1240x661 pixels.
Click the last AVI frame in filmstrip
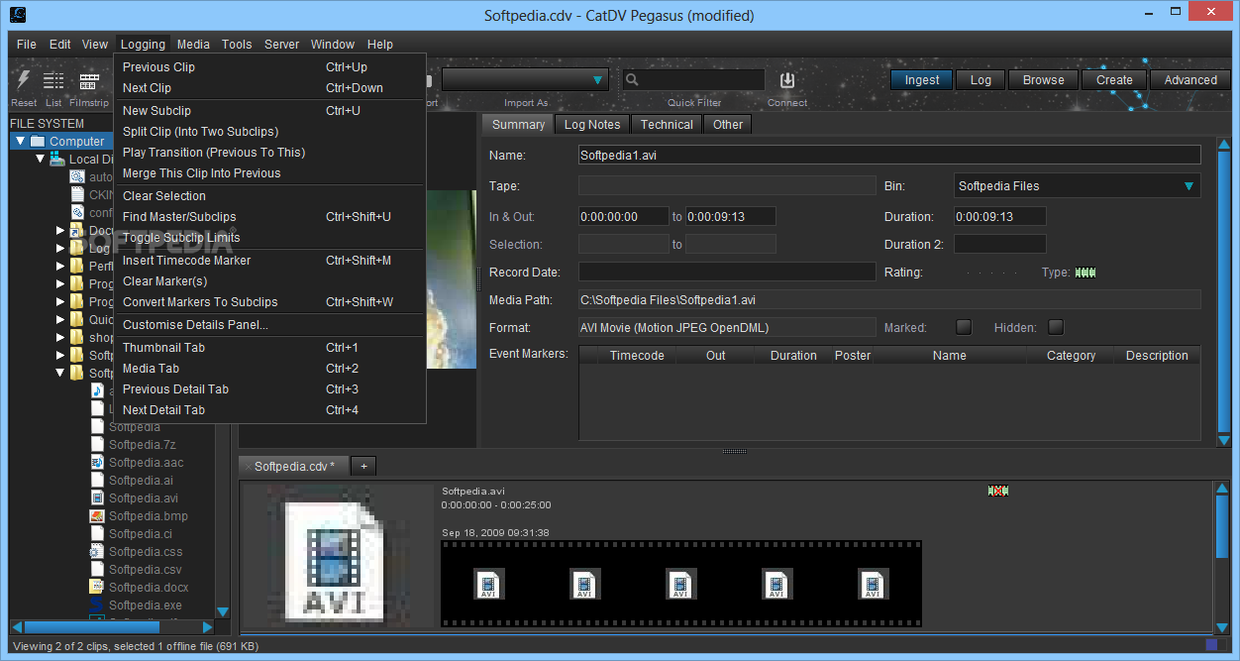pos(872,584)
